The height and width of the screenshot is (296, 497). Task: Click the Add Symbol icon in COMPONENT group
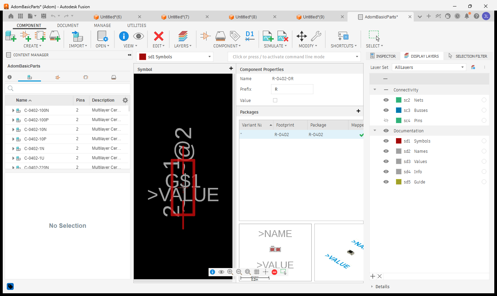click(x=205, y=36)
